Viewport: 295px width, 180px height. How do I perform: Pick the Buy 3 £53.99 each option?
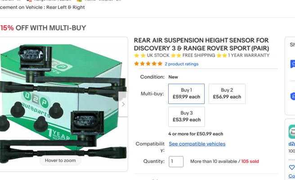[187, 117]
